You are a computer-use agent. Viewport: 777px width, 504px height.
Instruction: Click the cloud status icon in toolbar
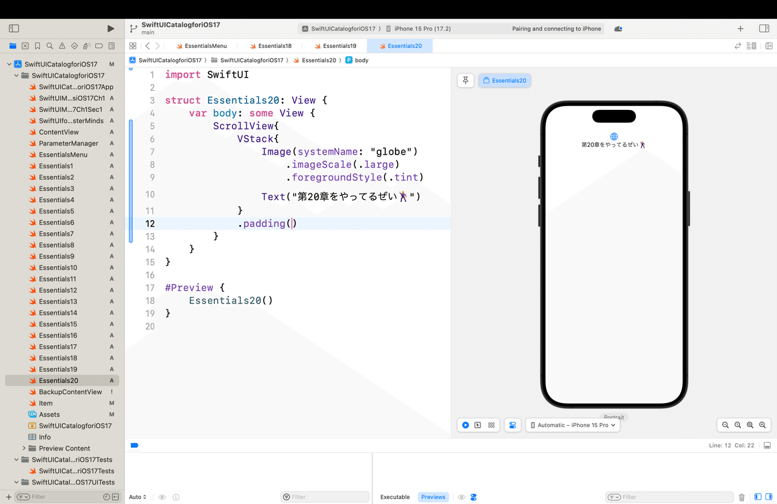[x=618, y=28]
